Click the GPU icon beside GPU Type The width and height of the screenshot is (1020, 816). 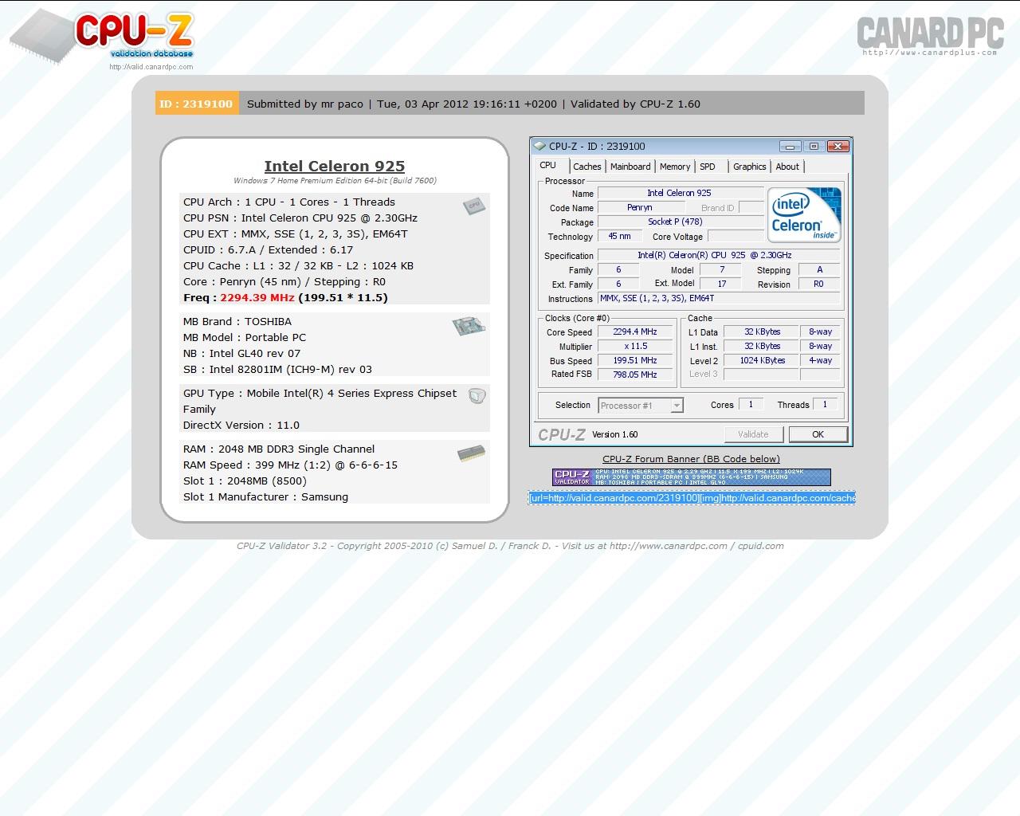click(x=477, y=395)
